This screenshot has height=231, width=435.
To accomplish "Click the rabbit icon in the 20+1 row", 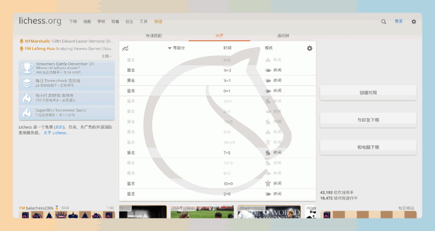I will click(x=268, y=101).
